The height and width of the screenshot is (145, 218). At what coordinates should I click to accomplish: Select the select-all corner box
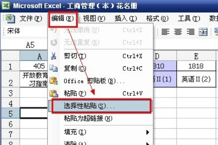pos(11,55)
